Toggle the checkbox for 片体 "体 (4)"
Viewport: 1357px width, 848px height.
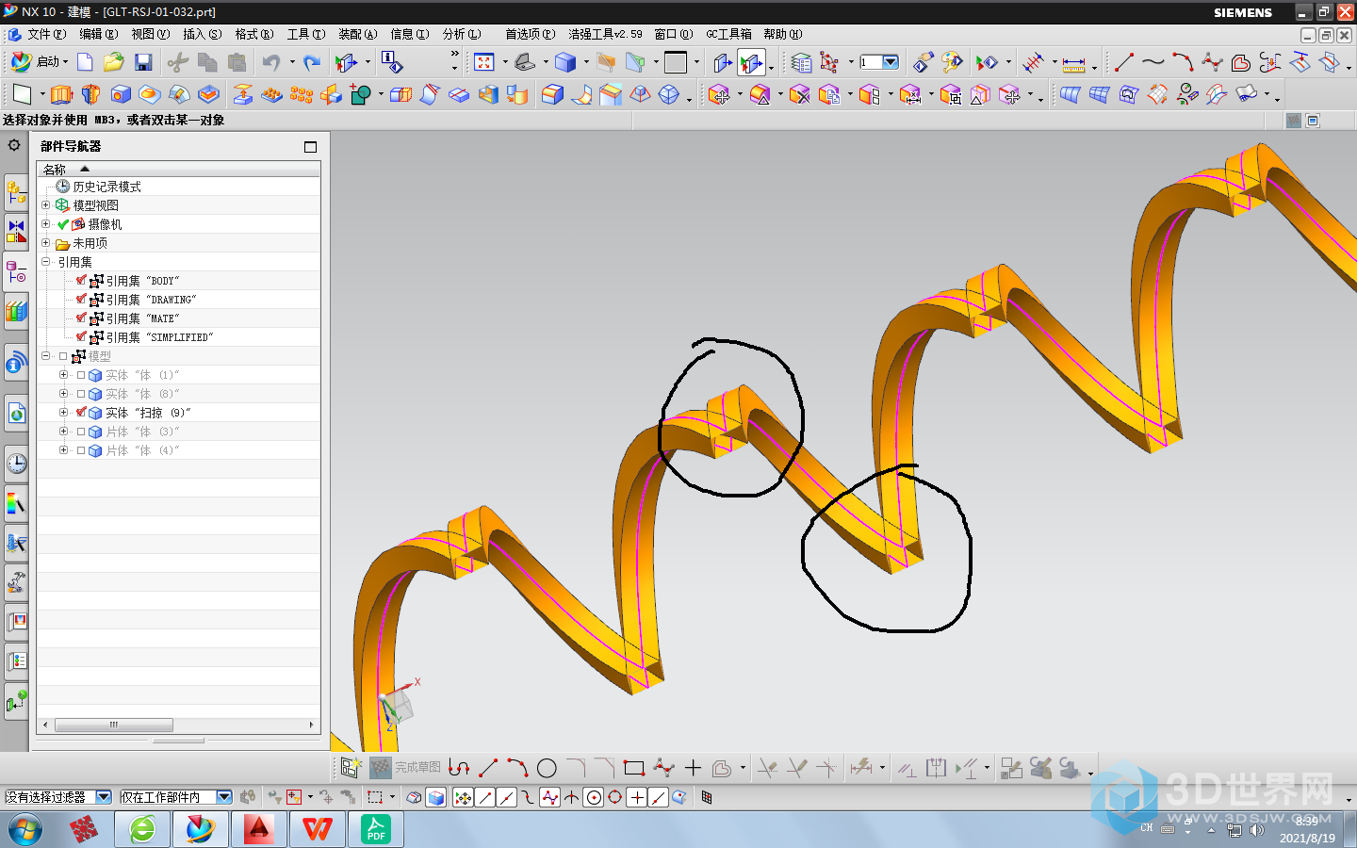[81, 450]
